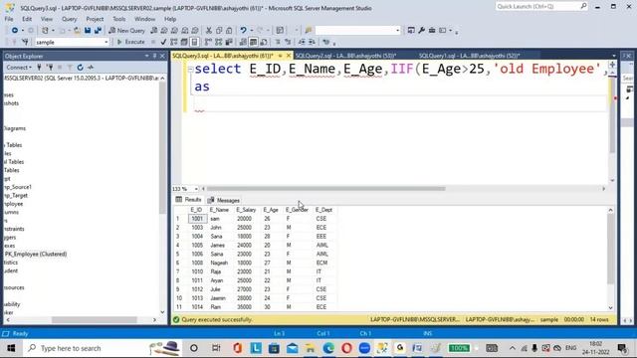Open the Results tab
The image size is (637, 358).
(188, 200)
